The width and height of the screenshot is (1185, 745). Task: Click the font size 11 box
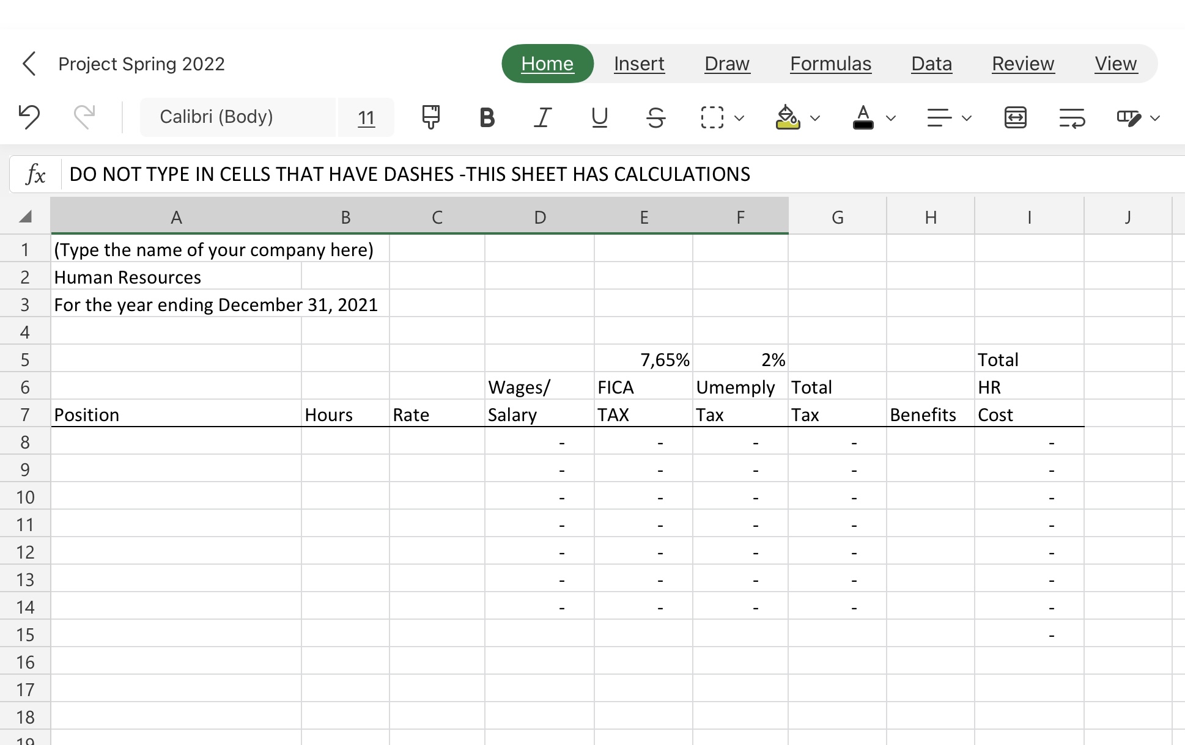click(x=366, y=117)
